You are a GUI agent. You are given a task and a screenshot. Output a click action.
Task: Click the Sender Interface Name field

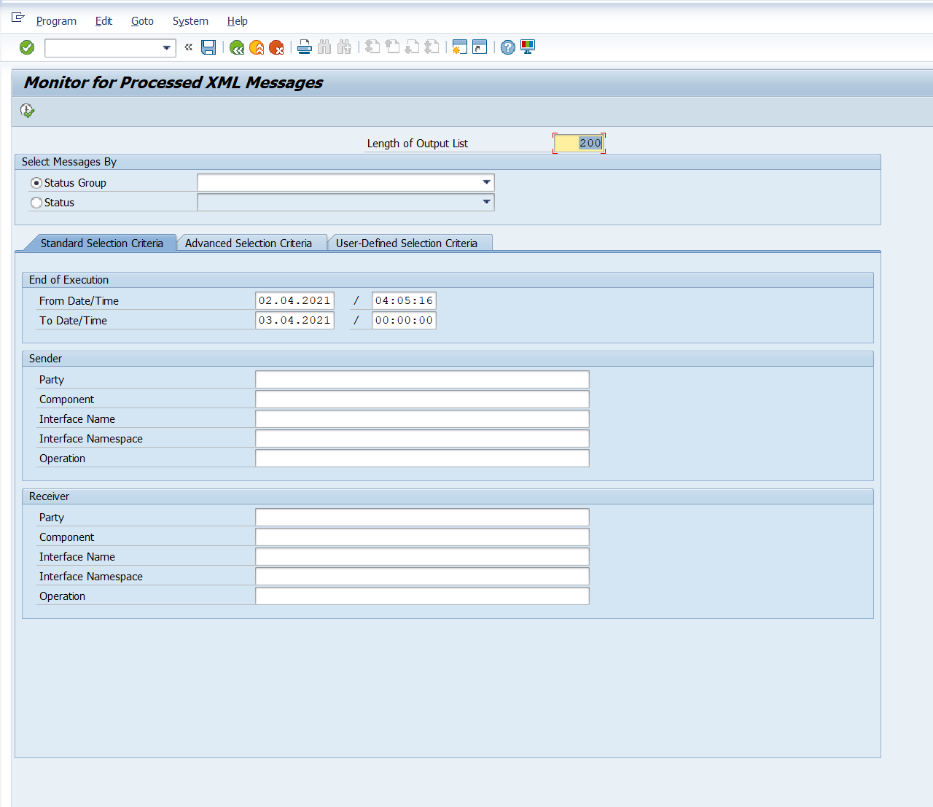point(422,419)
